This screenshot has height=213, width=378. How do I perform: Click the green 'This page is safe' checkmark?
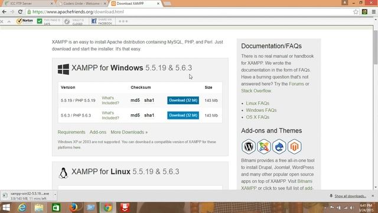pyautogui.click(x=40, y=21)
